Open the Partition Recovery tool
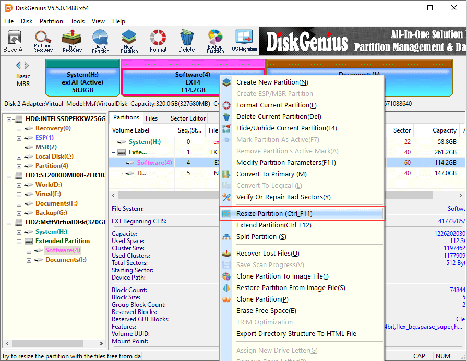467x361 pixels. pos(43,41)
